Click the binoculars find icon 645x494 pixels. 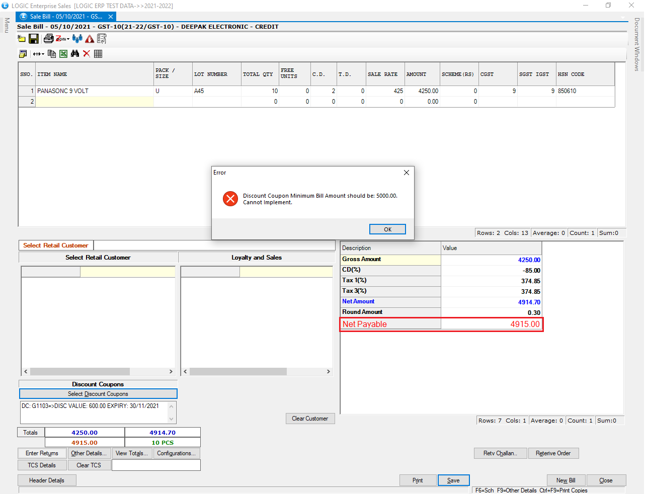click(x=75, y=54)
